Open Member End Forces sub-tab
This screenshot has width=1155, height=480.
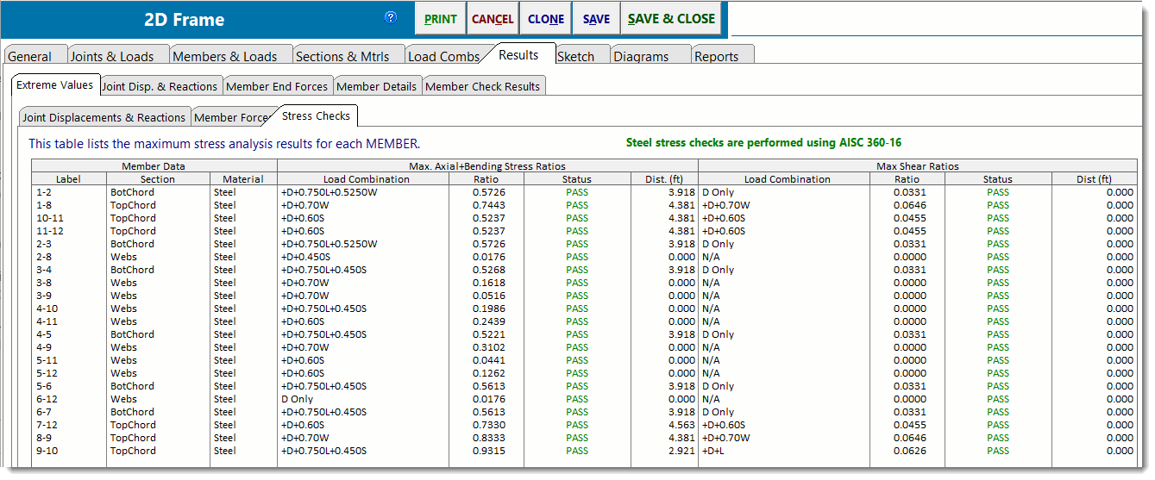click(x=277, y=86)
